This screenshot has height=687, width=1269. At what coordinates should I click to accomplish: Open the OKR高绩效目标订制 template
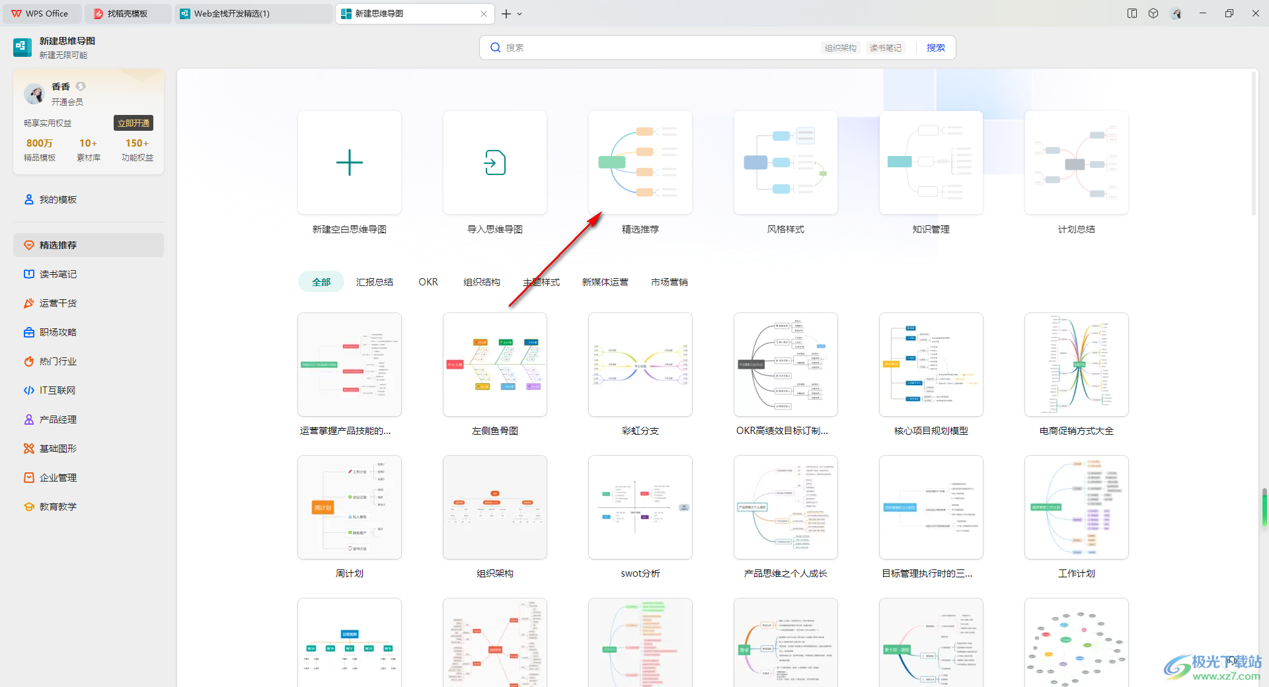pyautogui.click(x=786, y=365)
